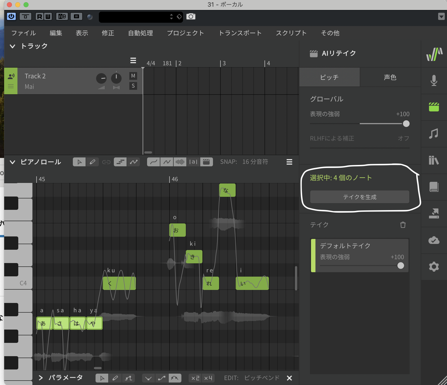Solo Track 2 with the S button
The width and height of the screenshot is (447, 385).
click(133, 86)
